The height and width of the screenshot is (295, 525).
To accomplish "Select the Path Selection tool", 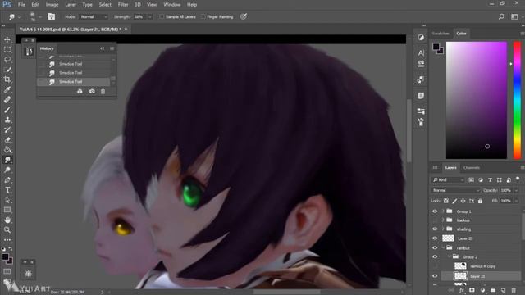I will pos(7,200).
